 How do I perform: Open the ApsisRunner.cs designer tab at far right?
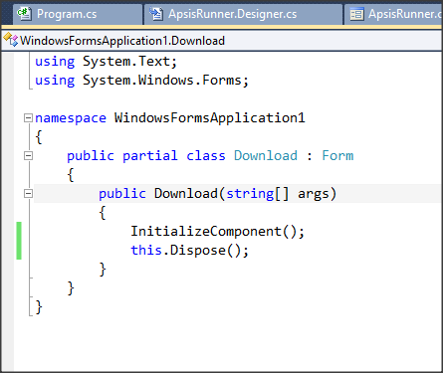coord(394,14)
